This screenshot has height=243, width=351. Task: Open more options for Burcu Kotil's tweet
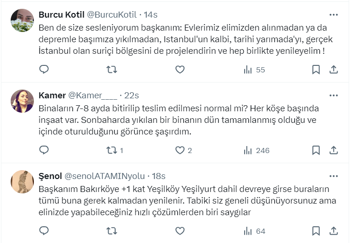coord(333,14)
